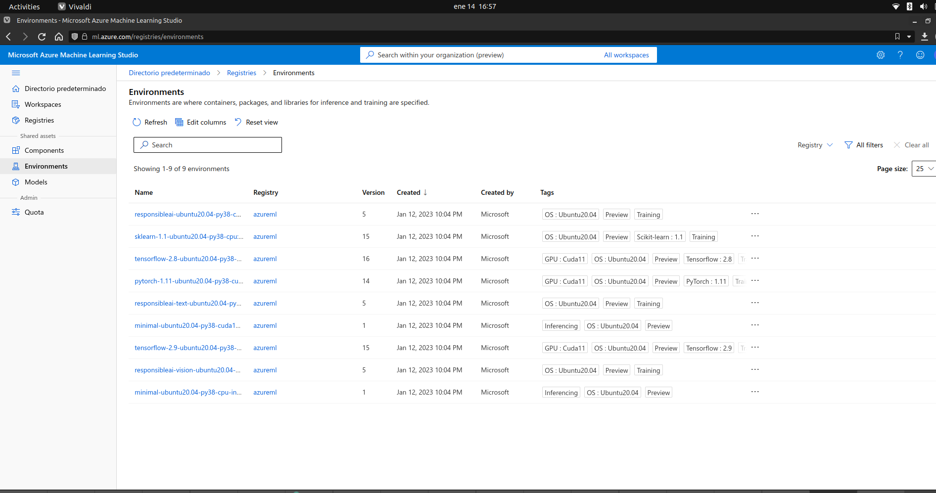Open Registries in the sidebar
This screenshot has width=936, height=493.
pyautogui.click(x=58, y=120)
